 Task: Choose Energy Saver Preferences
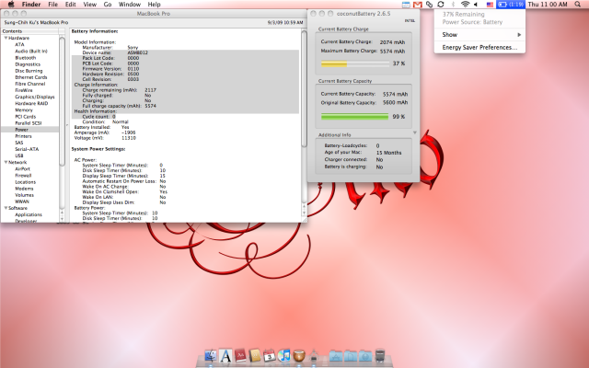(479, 47)
